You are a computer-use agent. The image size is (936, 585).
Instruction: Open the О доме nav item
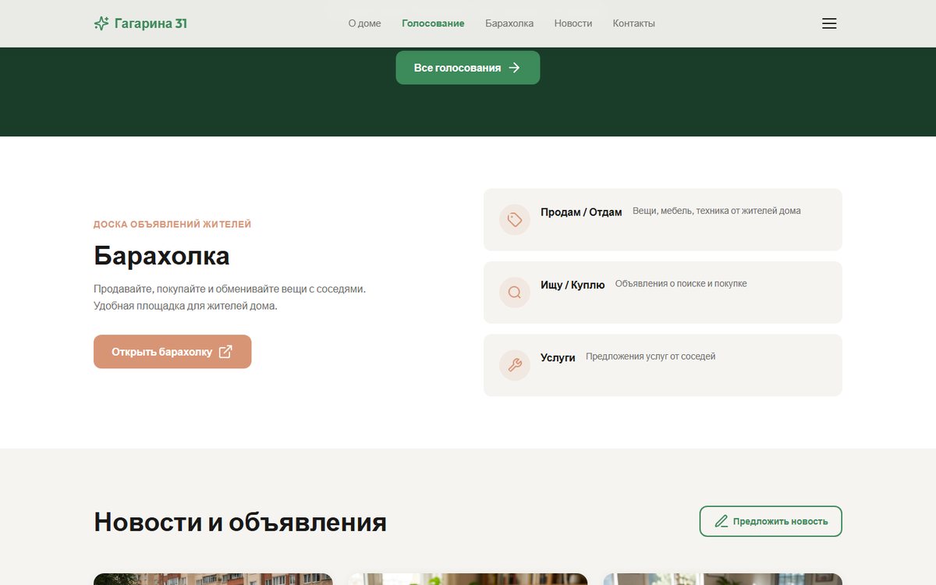(x=364, y=23)
